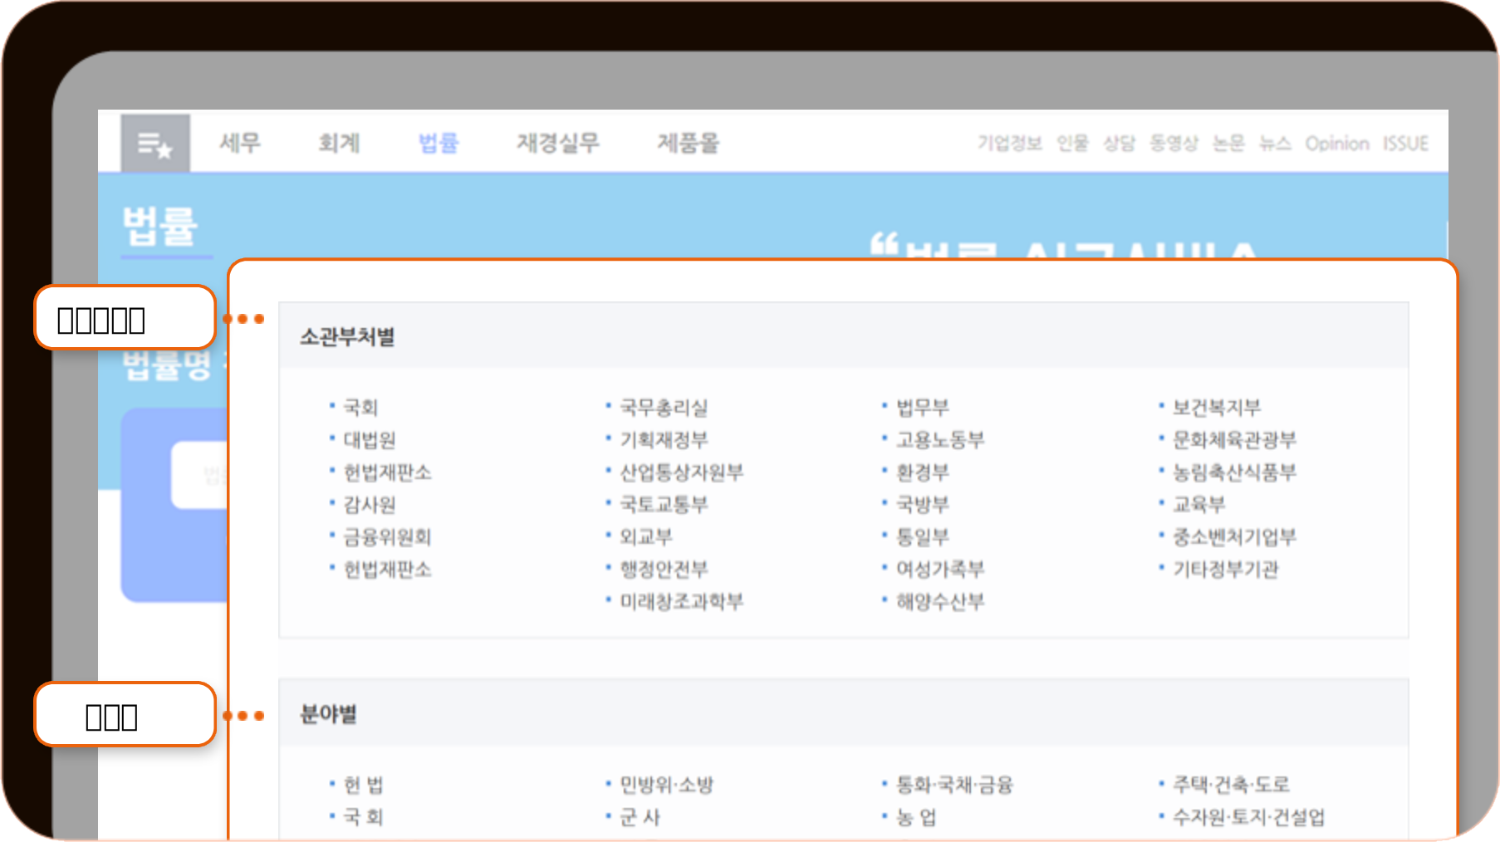The image size is (1500, 842).
Task: Open the 세무 menu tab
Action: [240, 143]
